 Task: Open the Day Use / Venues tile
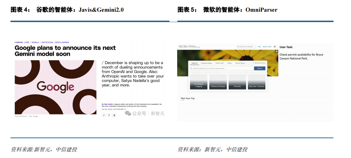(x=257, y=82)
